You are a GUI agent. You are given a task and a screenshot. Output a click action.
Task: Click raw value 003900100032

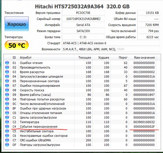pos(144,122)
